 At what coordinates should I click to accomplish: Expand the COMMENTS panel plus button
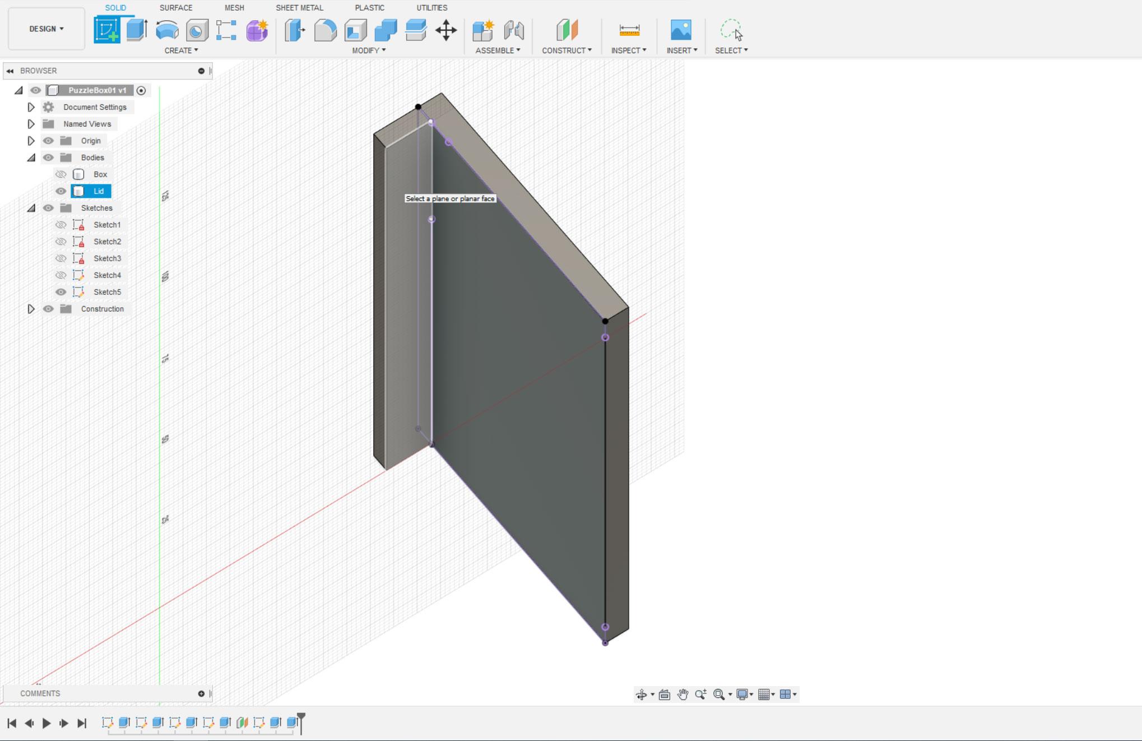201,694
